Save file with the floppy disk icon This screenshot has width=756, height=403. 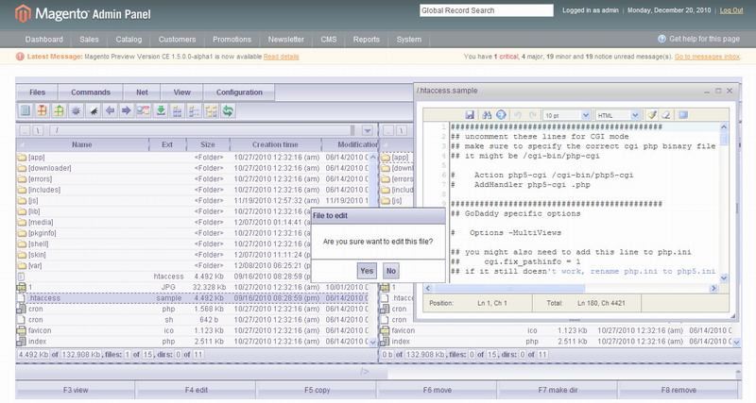470,115
